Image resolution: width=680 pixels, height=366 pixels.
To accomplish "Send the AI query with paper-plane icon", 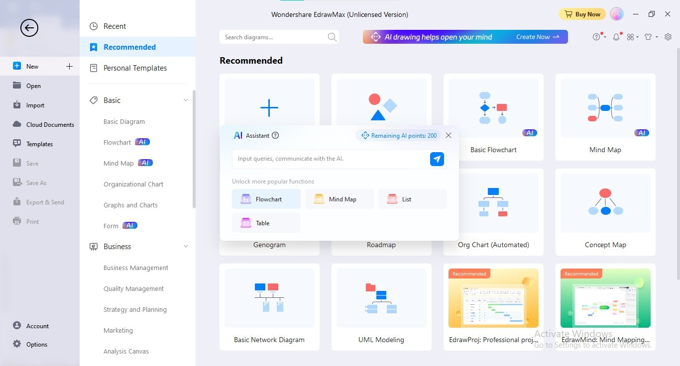I will [x=437, y=159].
